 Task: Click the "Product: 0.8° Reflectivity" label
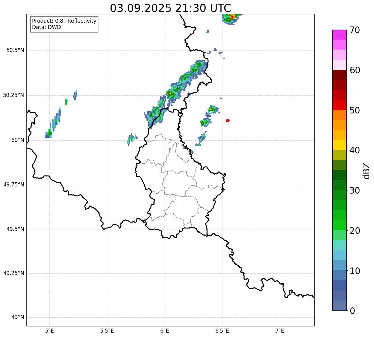click(x=64, y=21)
